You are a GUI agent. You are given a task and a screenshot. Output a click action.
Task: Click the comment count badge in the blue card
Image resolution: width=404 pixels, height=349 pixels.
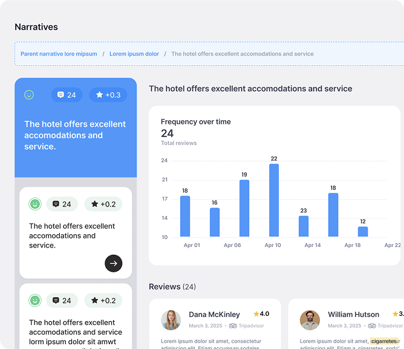(x=67, y=95)
